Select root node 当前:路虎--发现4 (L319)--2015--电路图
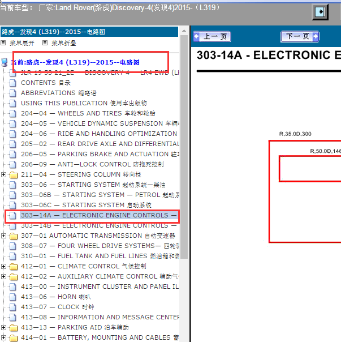This screenshot has width=341, height=342. pos(75,62)
